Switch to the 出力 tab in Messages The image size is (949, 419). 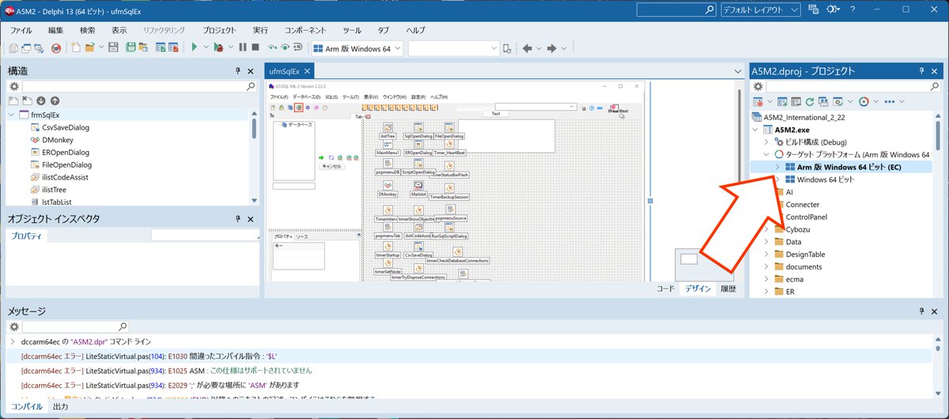(60, 406)
